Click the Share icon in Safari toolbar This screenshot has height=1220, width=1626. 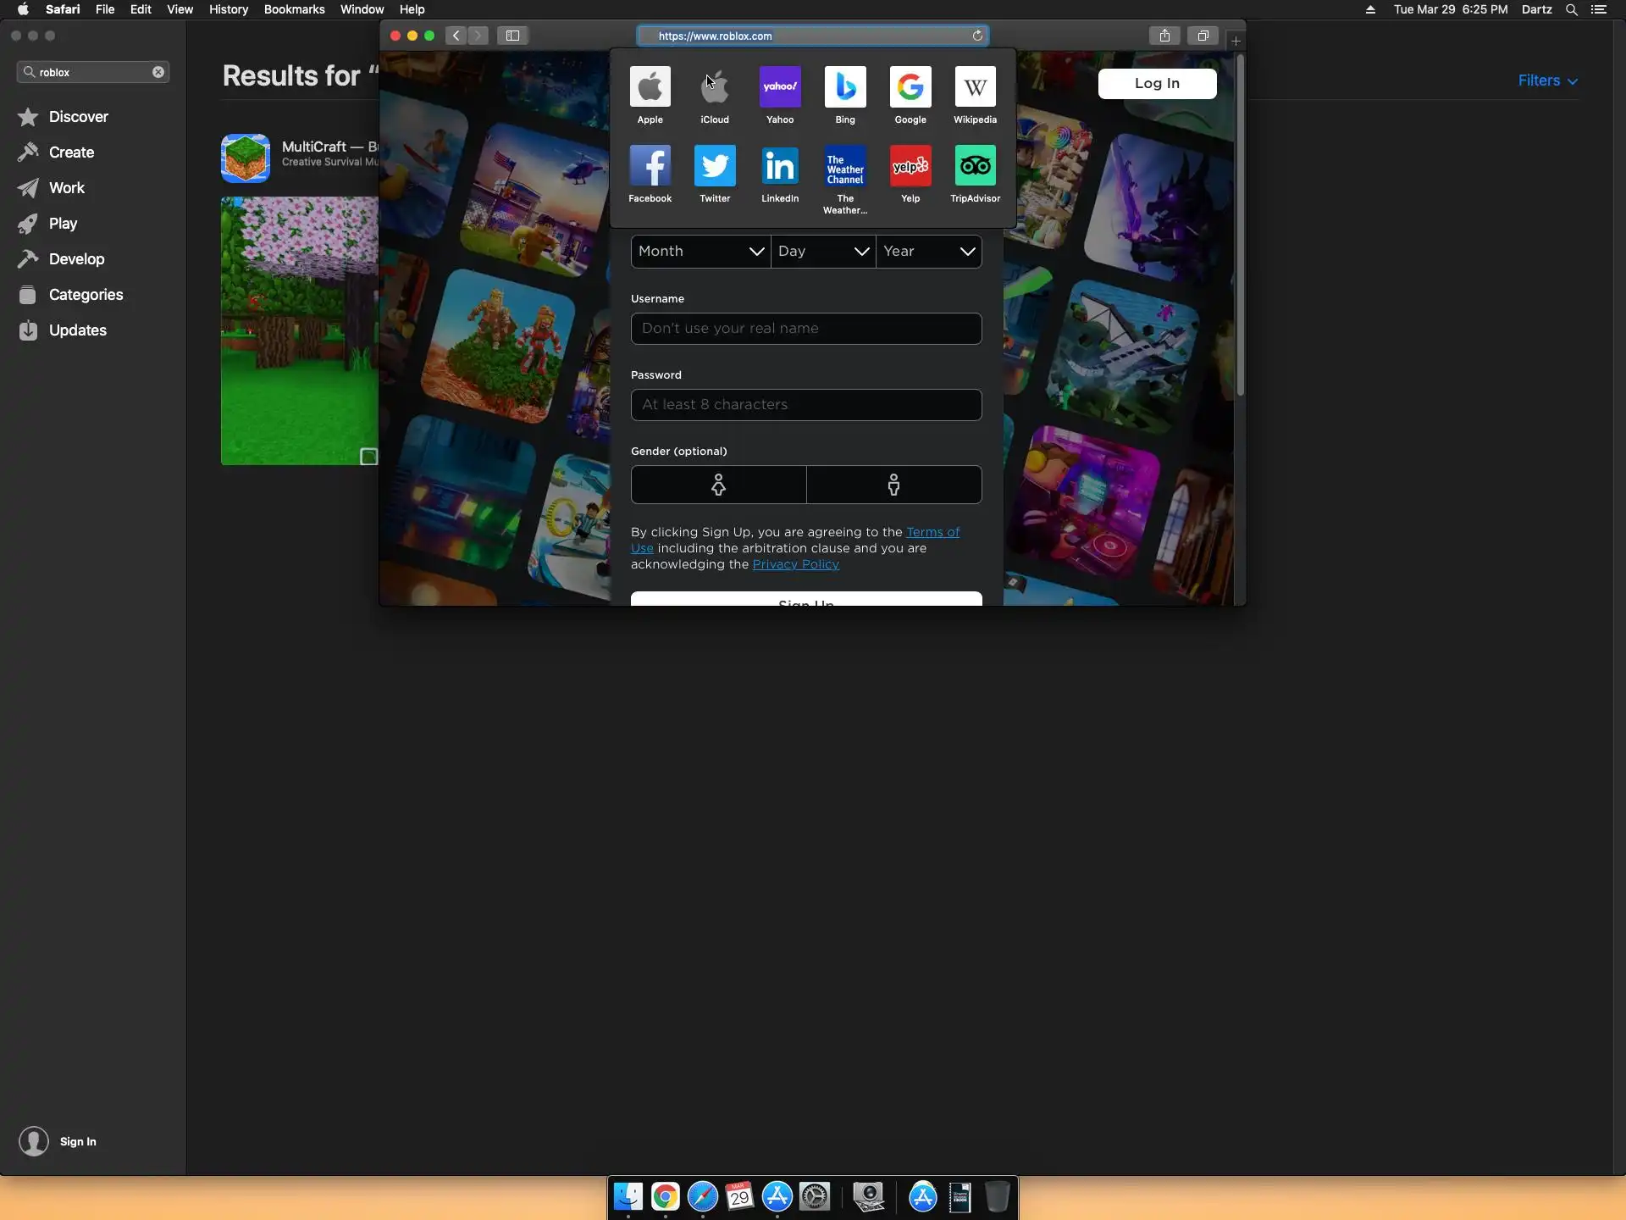coord(1164,36)
